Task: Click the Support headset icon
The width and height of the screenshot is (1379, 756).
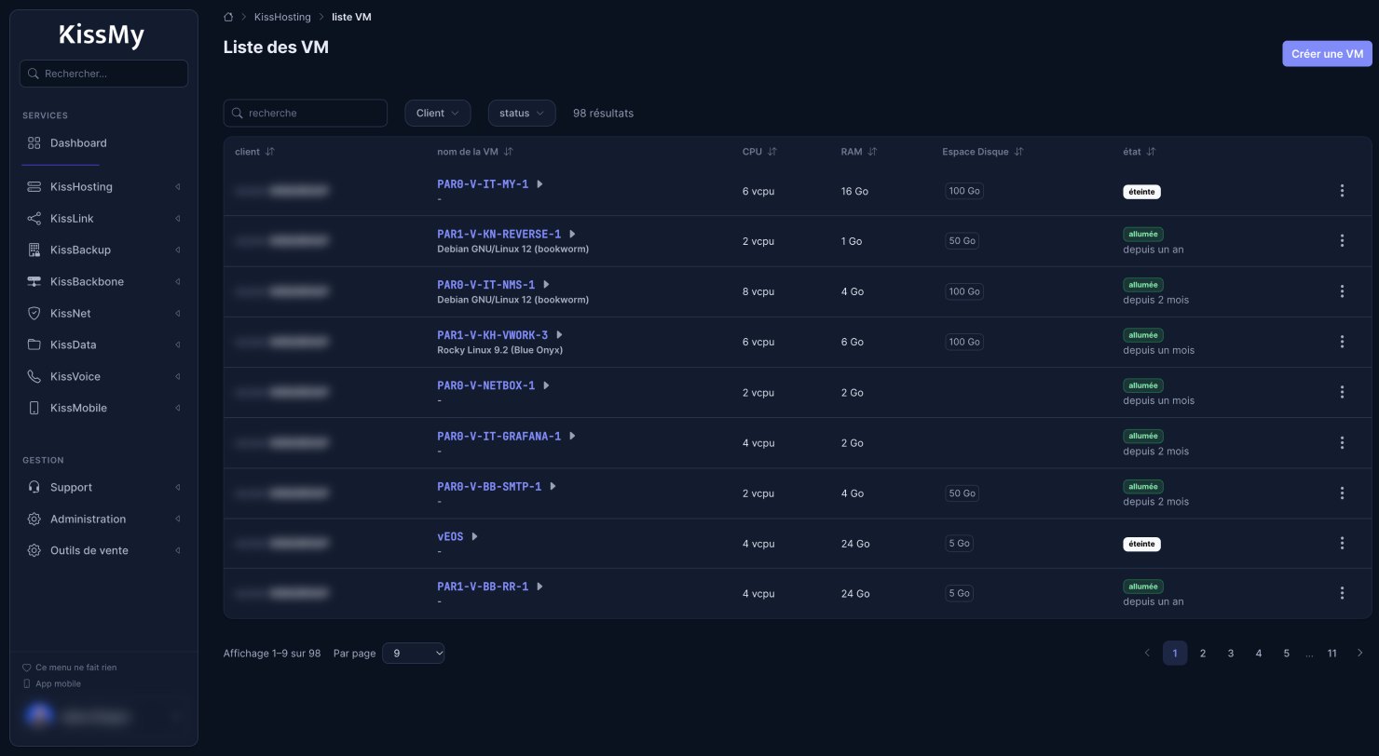Action: point(34,487)
